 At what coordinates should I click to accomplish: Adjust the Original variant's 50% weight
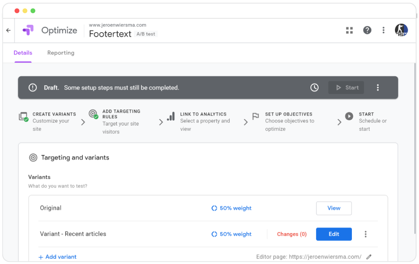[231, 208]
